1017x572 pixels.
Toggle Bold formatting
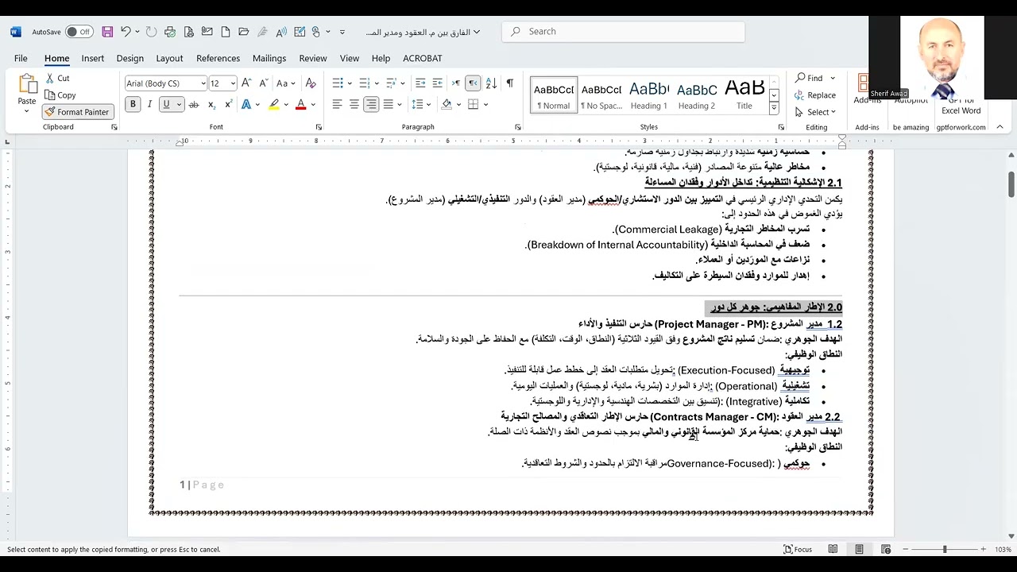[133, 104]
